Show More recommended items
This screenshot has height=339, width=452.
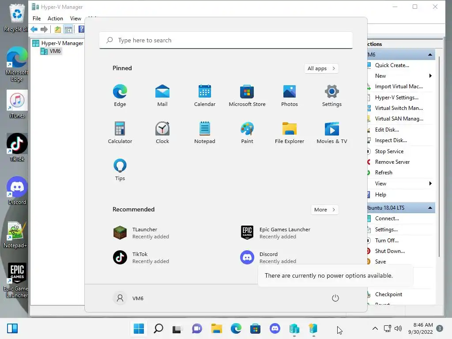click(324, 210)
